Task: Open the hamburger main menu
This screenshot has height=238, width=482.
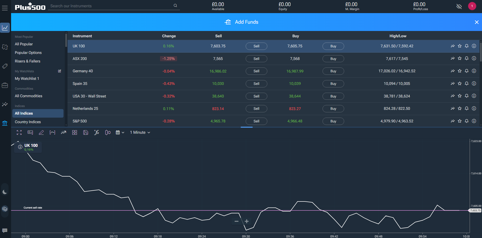Action: (5, 8)
